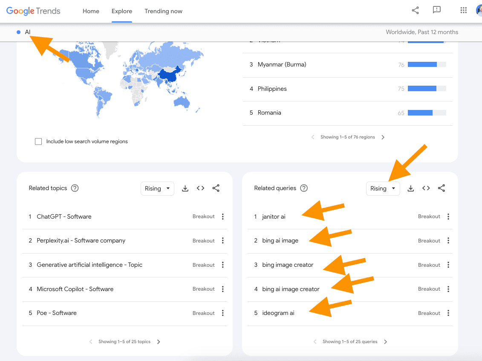Download Related topics CSV
This screenshot has height=361, width=482.
[x=185, y=188]
